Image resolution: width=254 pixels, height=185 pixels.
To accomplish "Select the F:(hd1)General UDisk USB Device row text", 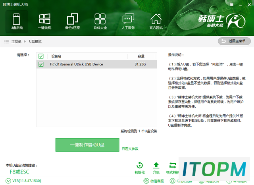I will click(76, 64).
